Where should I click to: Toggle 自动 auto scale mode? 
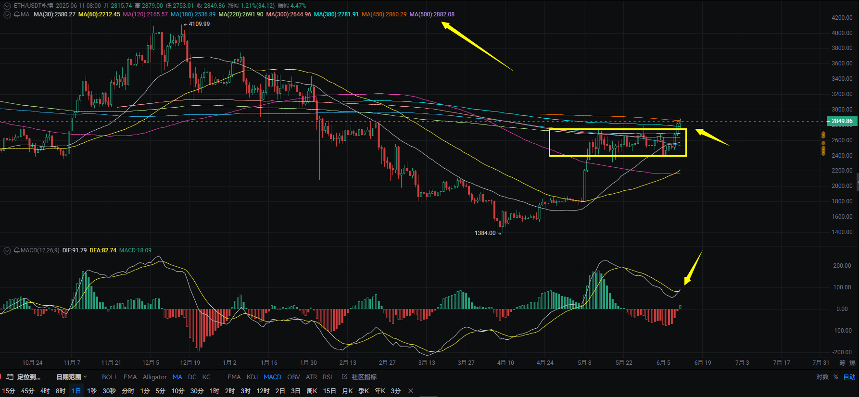click(849, 377)
